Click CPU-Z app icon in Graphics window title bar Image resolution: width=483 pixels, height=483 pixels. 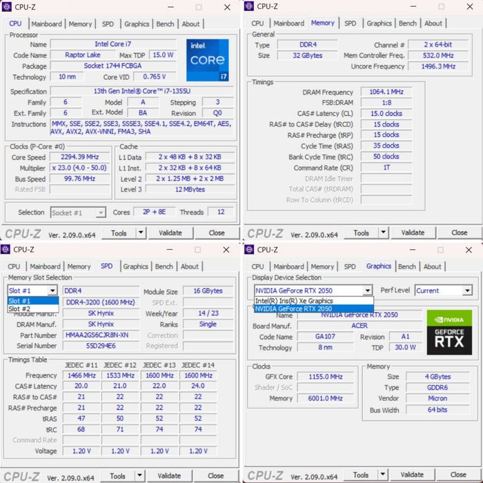[x=249, y=249]
